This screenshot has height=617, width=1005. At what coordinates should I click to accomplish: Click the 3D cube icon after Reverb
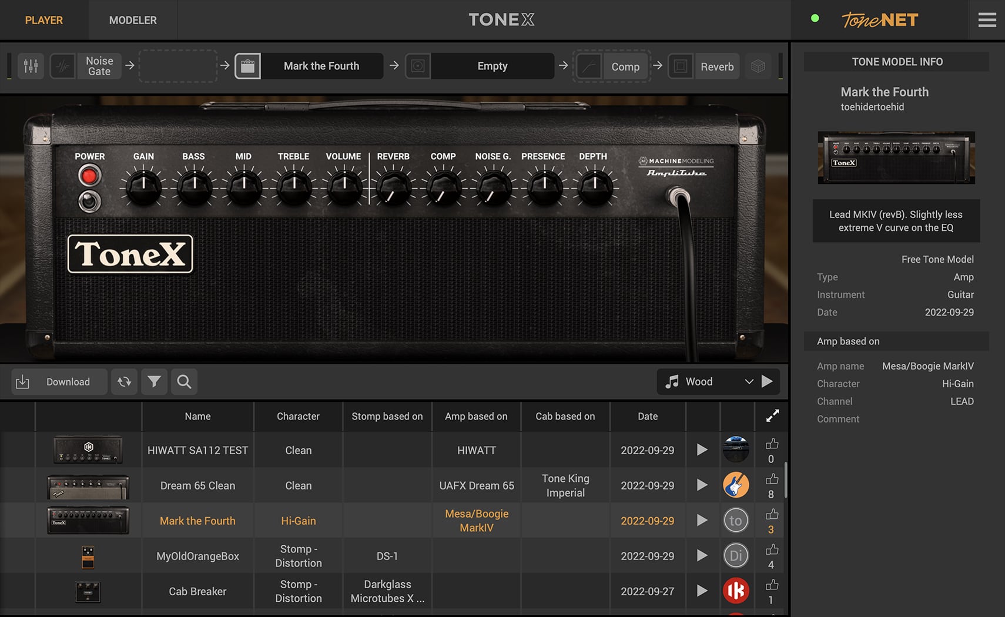coord(758,66)
